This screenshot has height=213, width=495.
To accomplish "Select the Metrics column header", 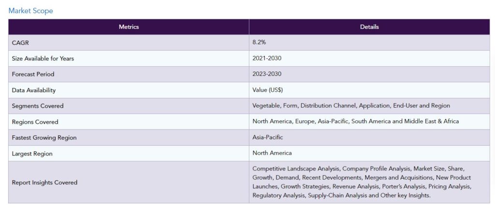I will click(129, 27).
